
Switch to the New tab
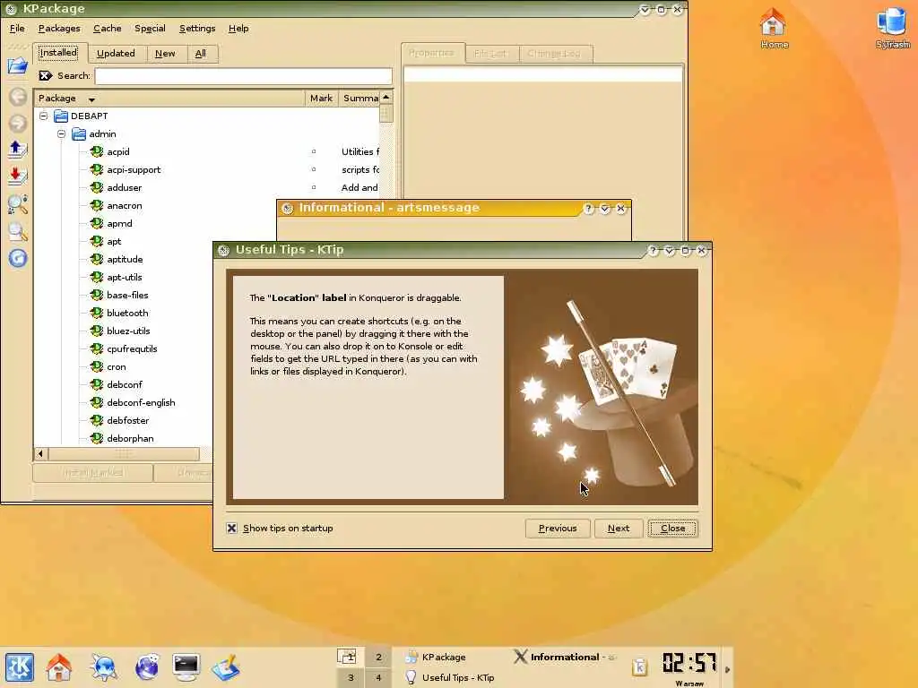165,53
